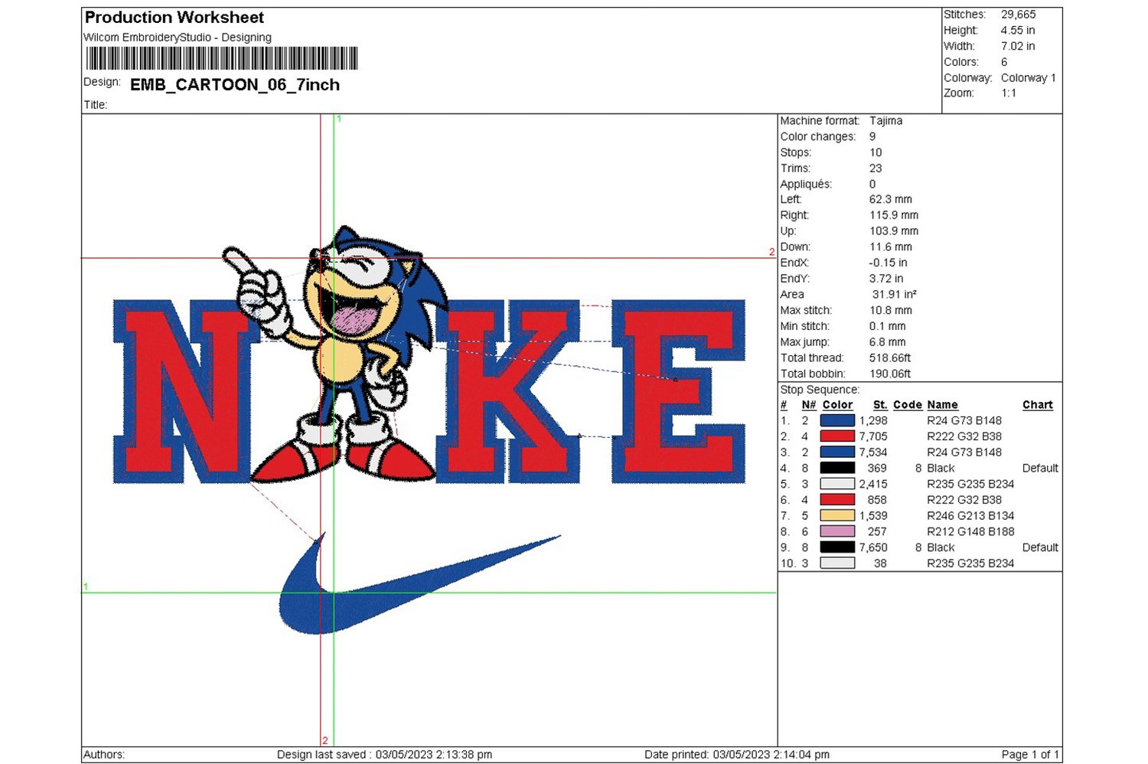Click the total bobbin value "190.06ft"

[x=890, y=374]
